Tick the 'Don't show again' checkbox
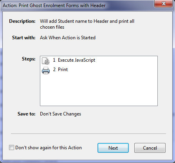Screen dimensions: 175x163 pos(11,148)
